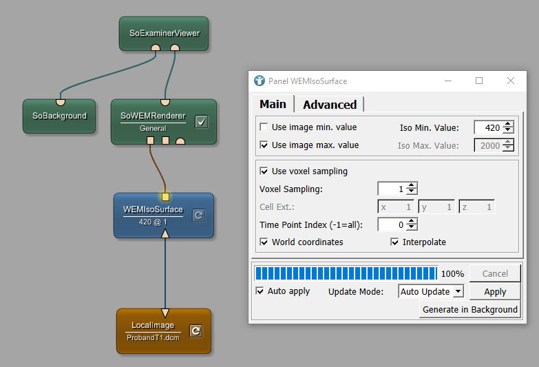Click the LocalImage reload icon

tap(195, 331)
